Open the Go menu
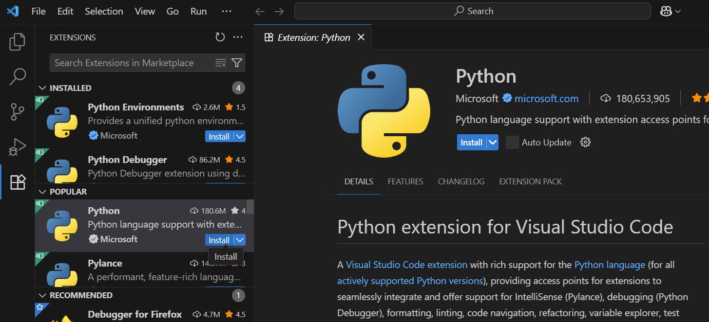This screenshot has width=709, height=322. point(172,11)
